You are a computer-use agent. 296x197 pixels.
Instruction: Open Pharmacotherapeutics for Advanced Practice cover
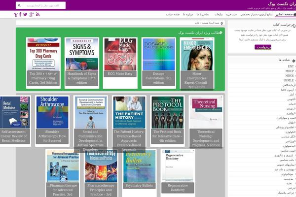[63, 166]
